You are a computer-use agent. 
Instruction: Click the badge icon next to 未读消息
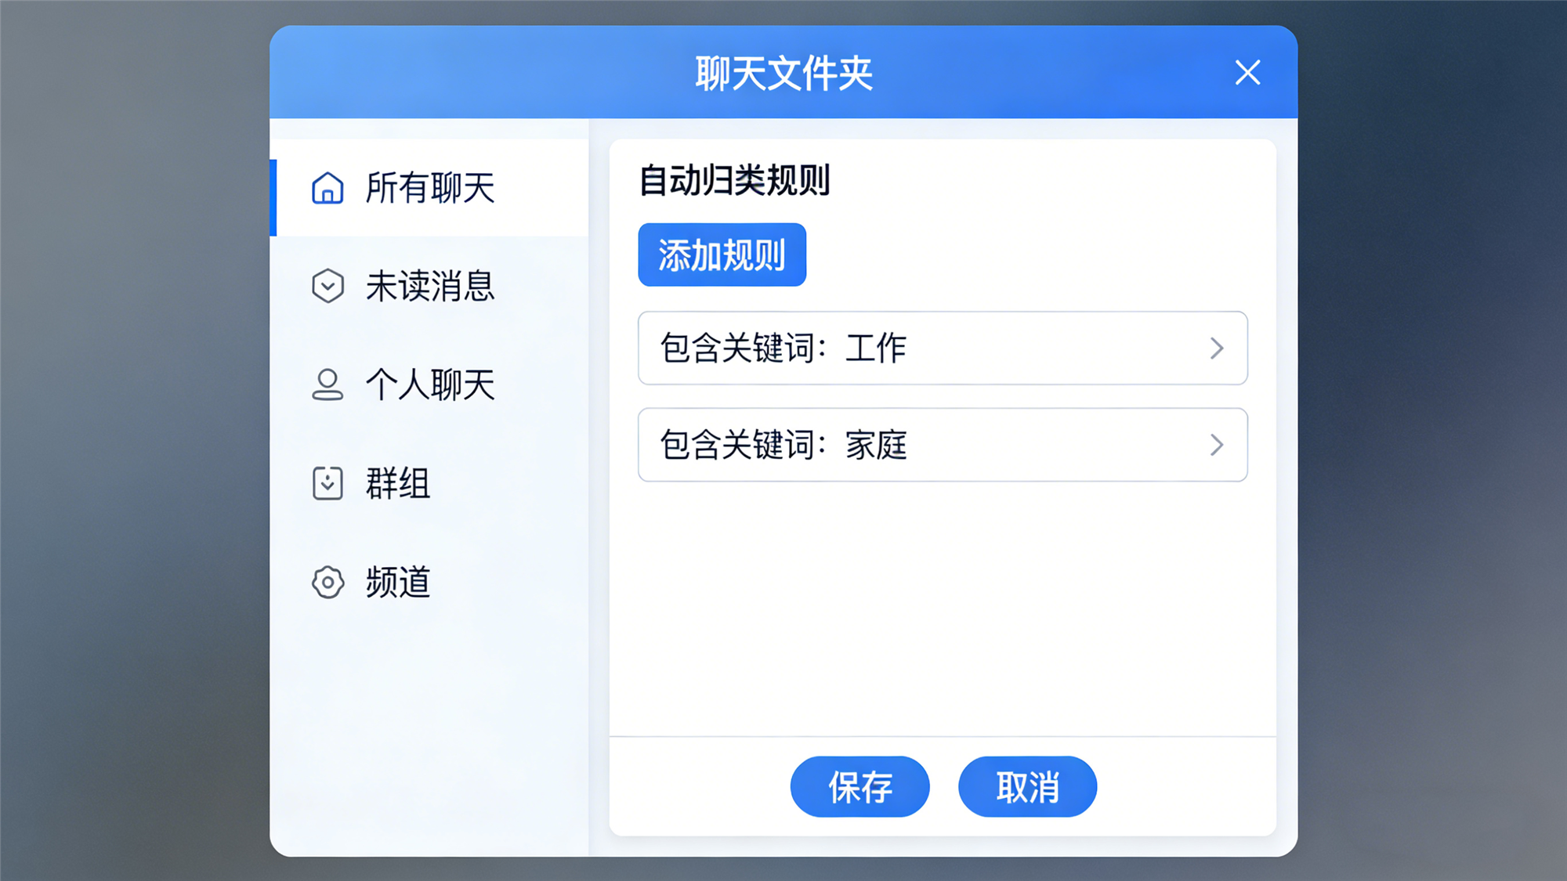coord(327,287)
